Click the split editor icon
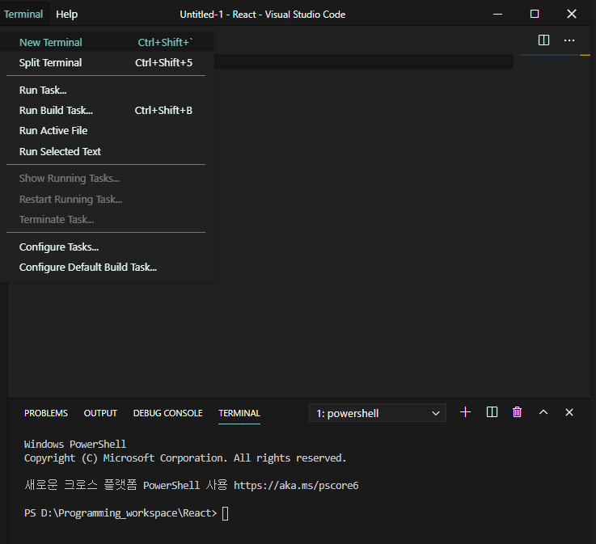This screenshot has height=544, width=596. [x=543, y=40]
